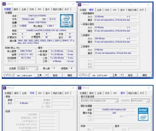The height and width of the screenshot is (131, 156).
Task: Click the spec field i5-8265U CPU @ 1.60GHz
Action: point(46,30)
